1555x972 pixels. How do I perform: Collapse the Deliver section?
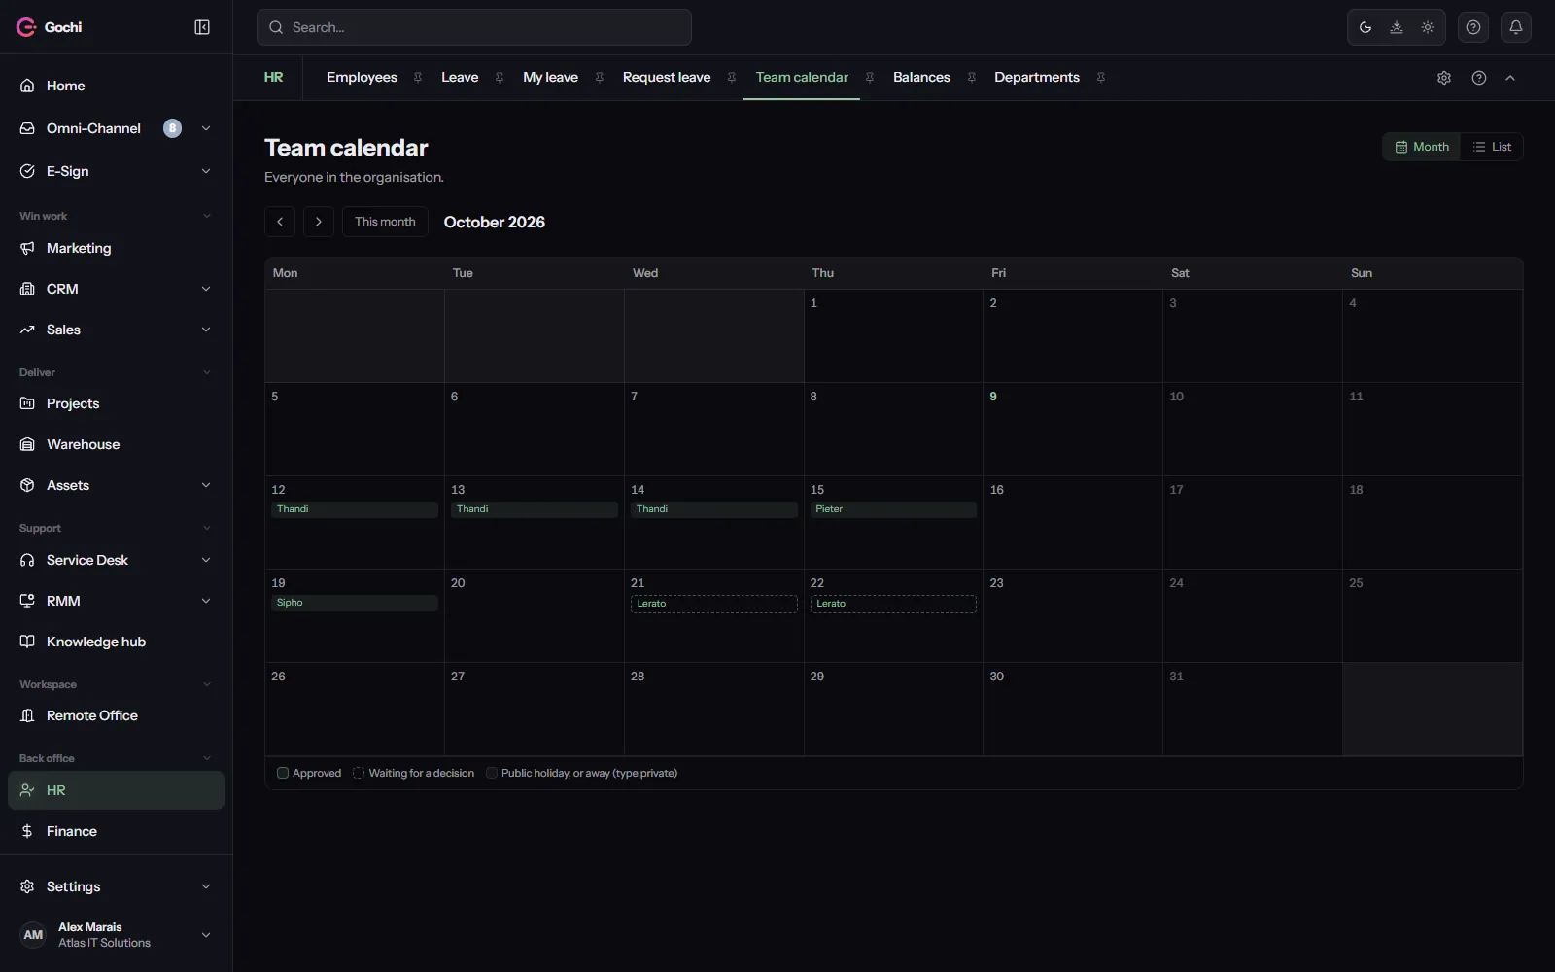point(206,372)
